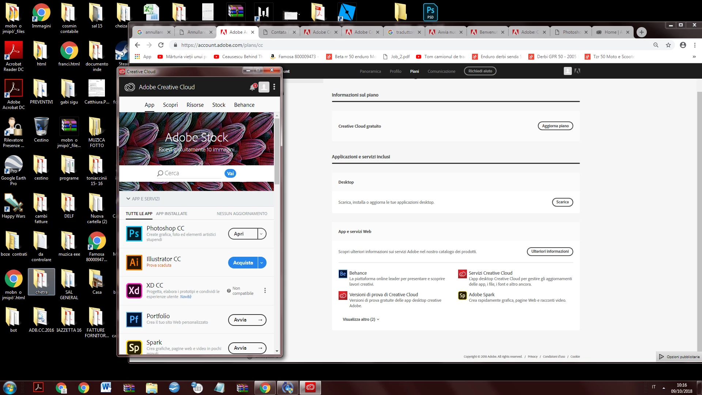Viewport: 702px width, 395px height.
Task: Click the Illustrator CC app icon
Action: point(134,262)
